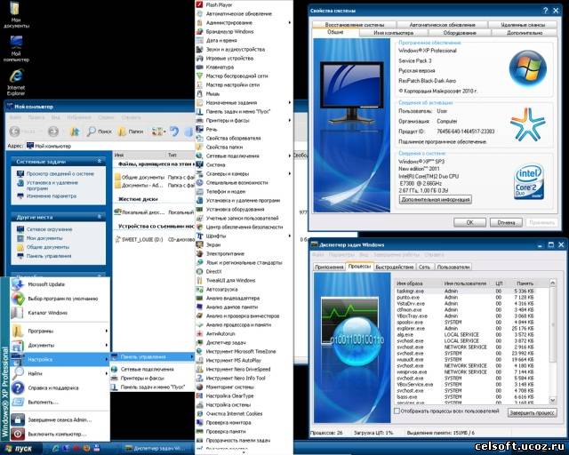The image size is (569, 455).
Task: Select Принтеры и факсы in the Настройка submenu
Action: click(x=152, y=378)
